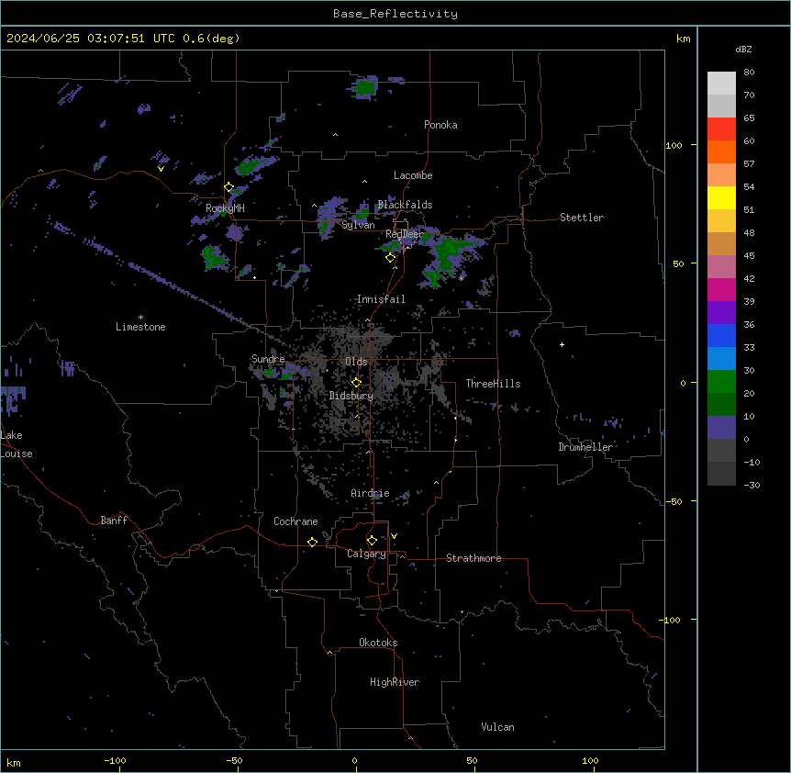Click the yellow V marker east of Calgary
This screenshot has width=791, height=773.
394,536
